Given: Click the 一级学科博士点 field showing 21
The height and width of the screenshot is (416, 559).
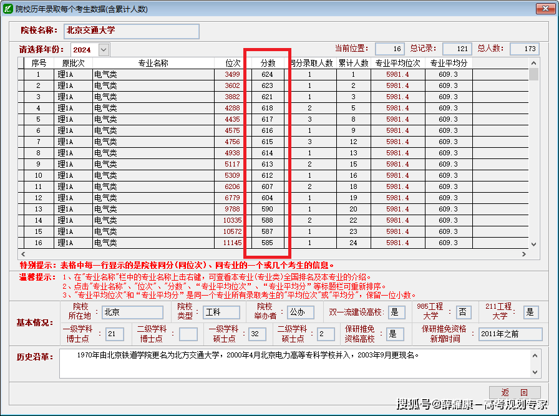Looking at the screenshot, I should (115, 334).
